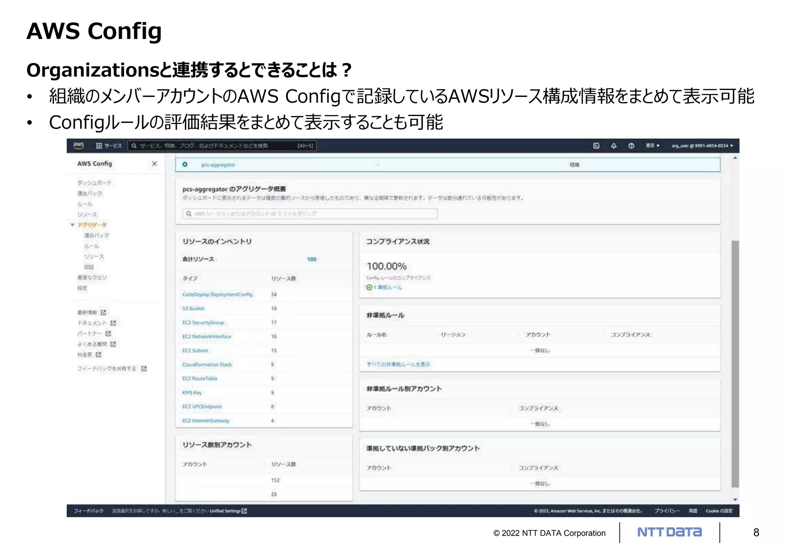Open the pcs-aggregator link

(218, 165)
